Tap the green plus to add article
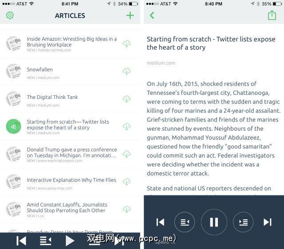The width and height of the screenshot is (284, 249). point(130,16)
